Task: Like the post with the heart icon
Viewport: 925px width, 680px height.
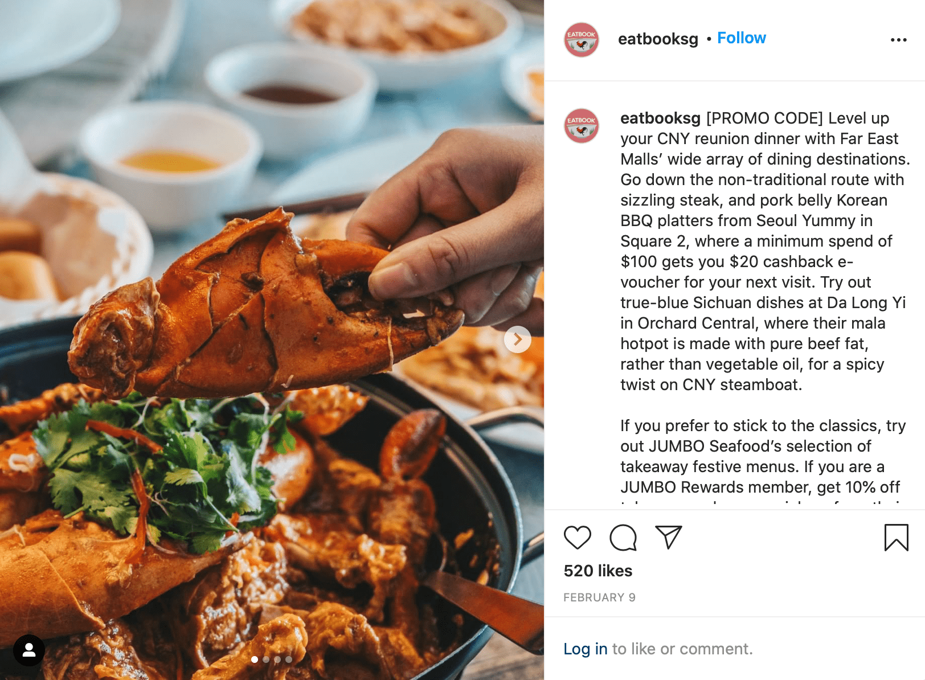Action: [x=578, y=538]
